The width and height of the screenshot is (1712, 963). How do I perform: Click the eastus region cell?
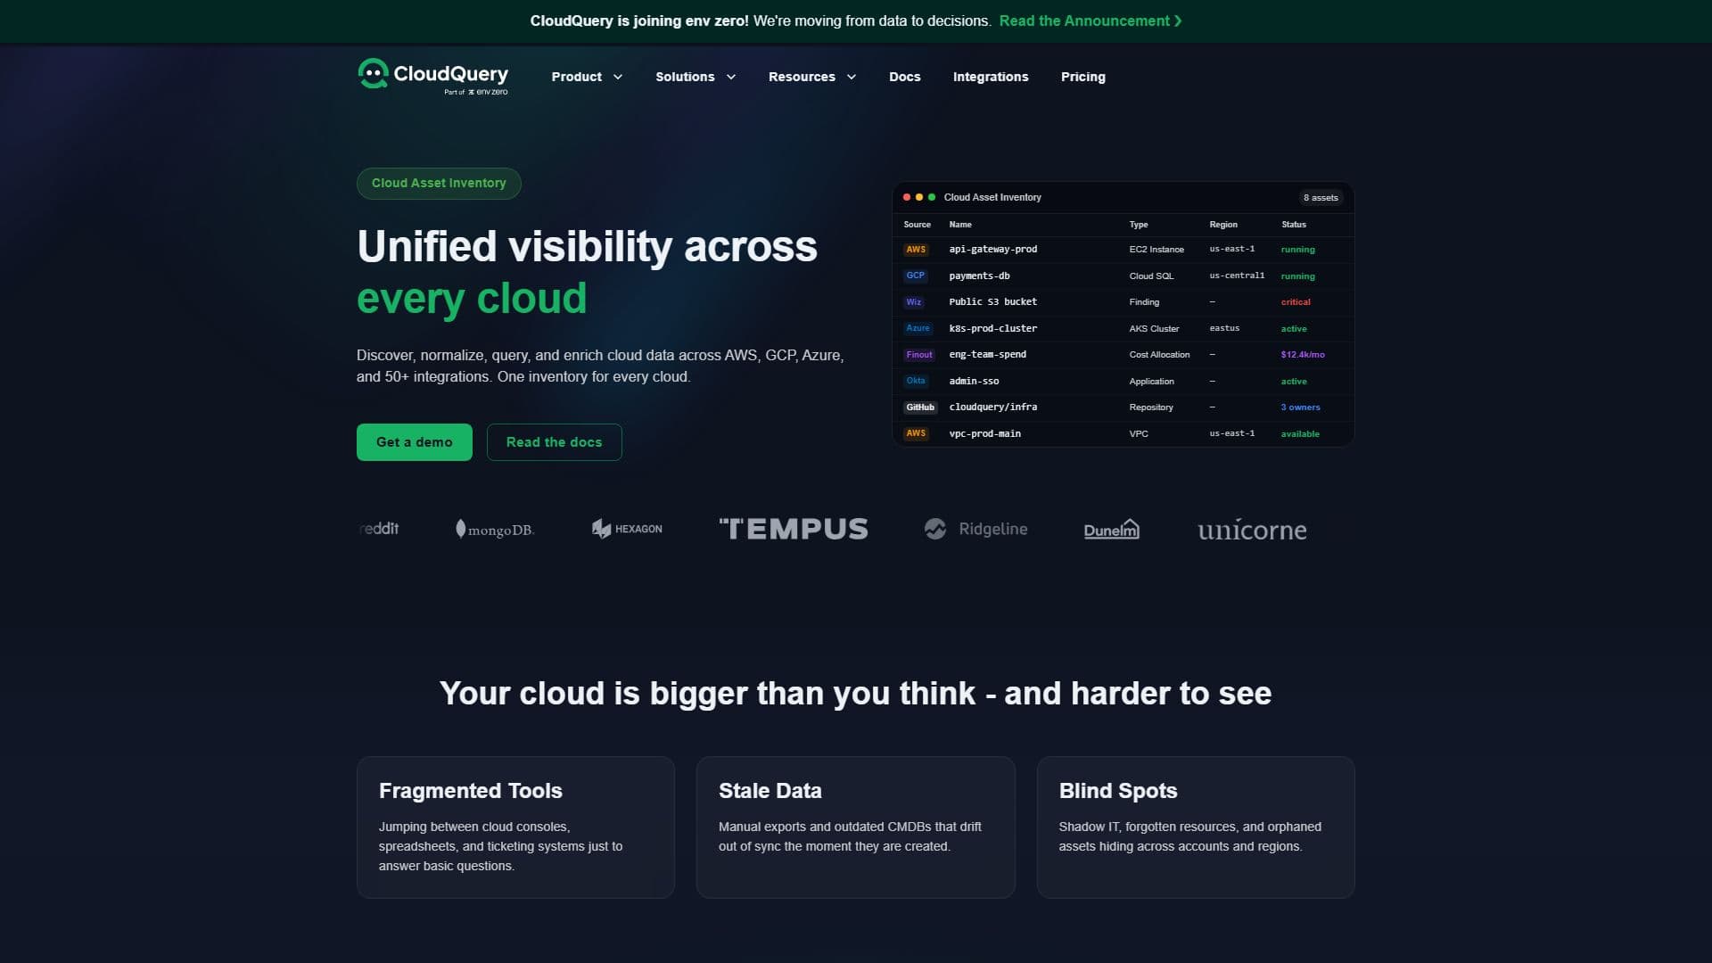tap(1224, 328)
